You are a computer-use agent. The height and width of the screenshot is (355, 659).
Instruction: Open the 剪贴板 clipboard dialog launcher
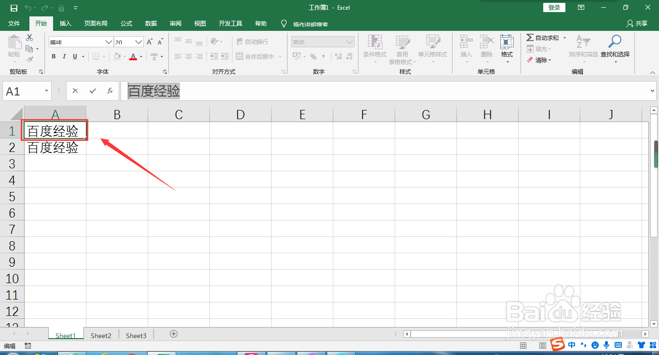click(41, 72)
